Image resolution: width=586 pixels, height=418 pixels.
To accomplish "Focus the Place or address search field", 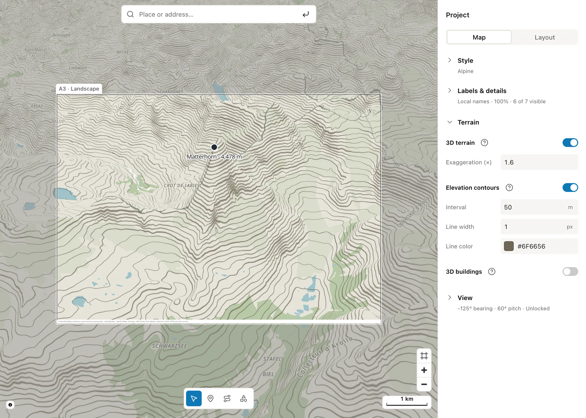I will [x=219, y=14].
